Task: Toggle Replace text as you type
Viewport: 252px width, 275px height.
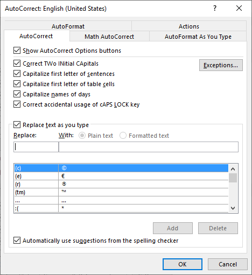Action: click(x=17, y=124)
